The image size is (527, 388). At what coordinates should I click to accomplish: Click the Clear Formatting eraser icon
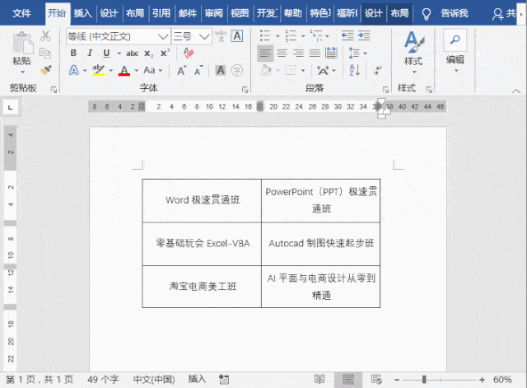pos(189,53)
